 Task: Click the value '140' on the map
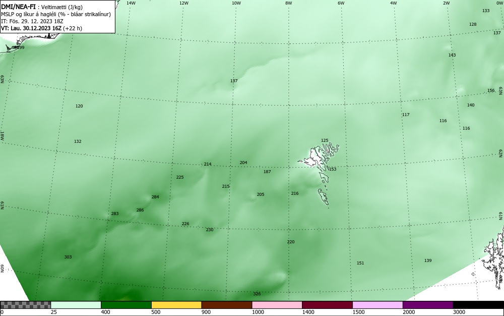coord(471,105)
